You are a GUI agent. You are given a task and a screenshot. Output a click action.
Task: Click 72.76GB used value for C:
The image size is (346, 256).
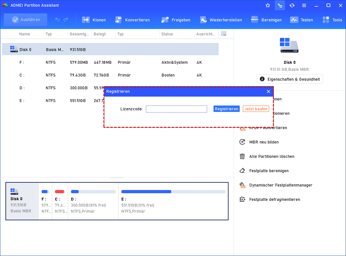(101, 75)
